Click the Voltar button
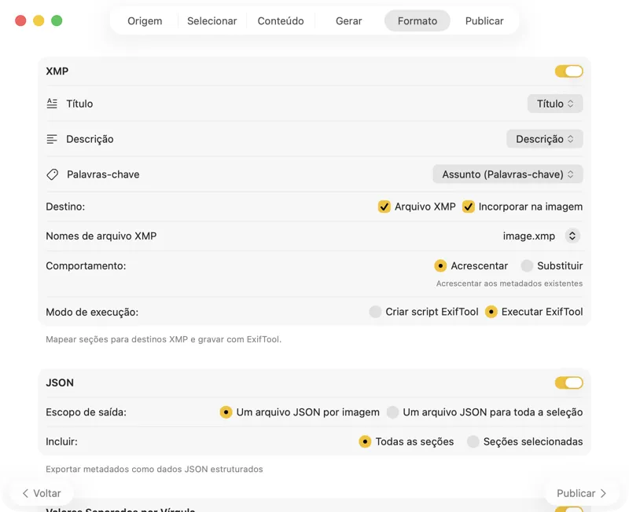629x512 pixels. click(x=42, y=493)
